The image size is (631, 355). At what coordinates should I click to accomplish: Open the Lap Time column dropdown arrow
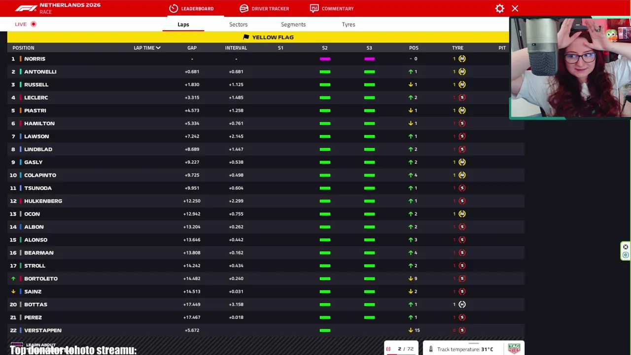tap(158, 48)
